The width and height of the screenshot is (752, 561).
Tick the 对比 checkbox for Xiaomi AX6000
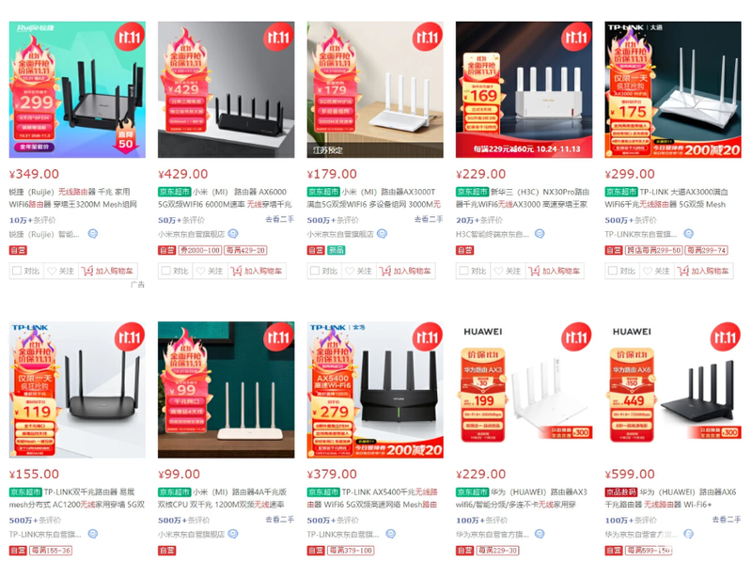pyautogui.click(x=166, y=271)
